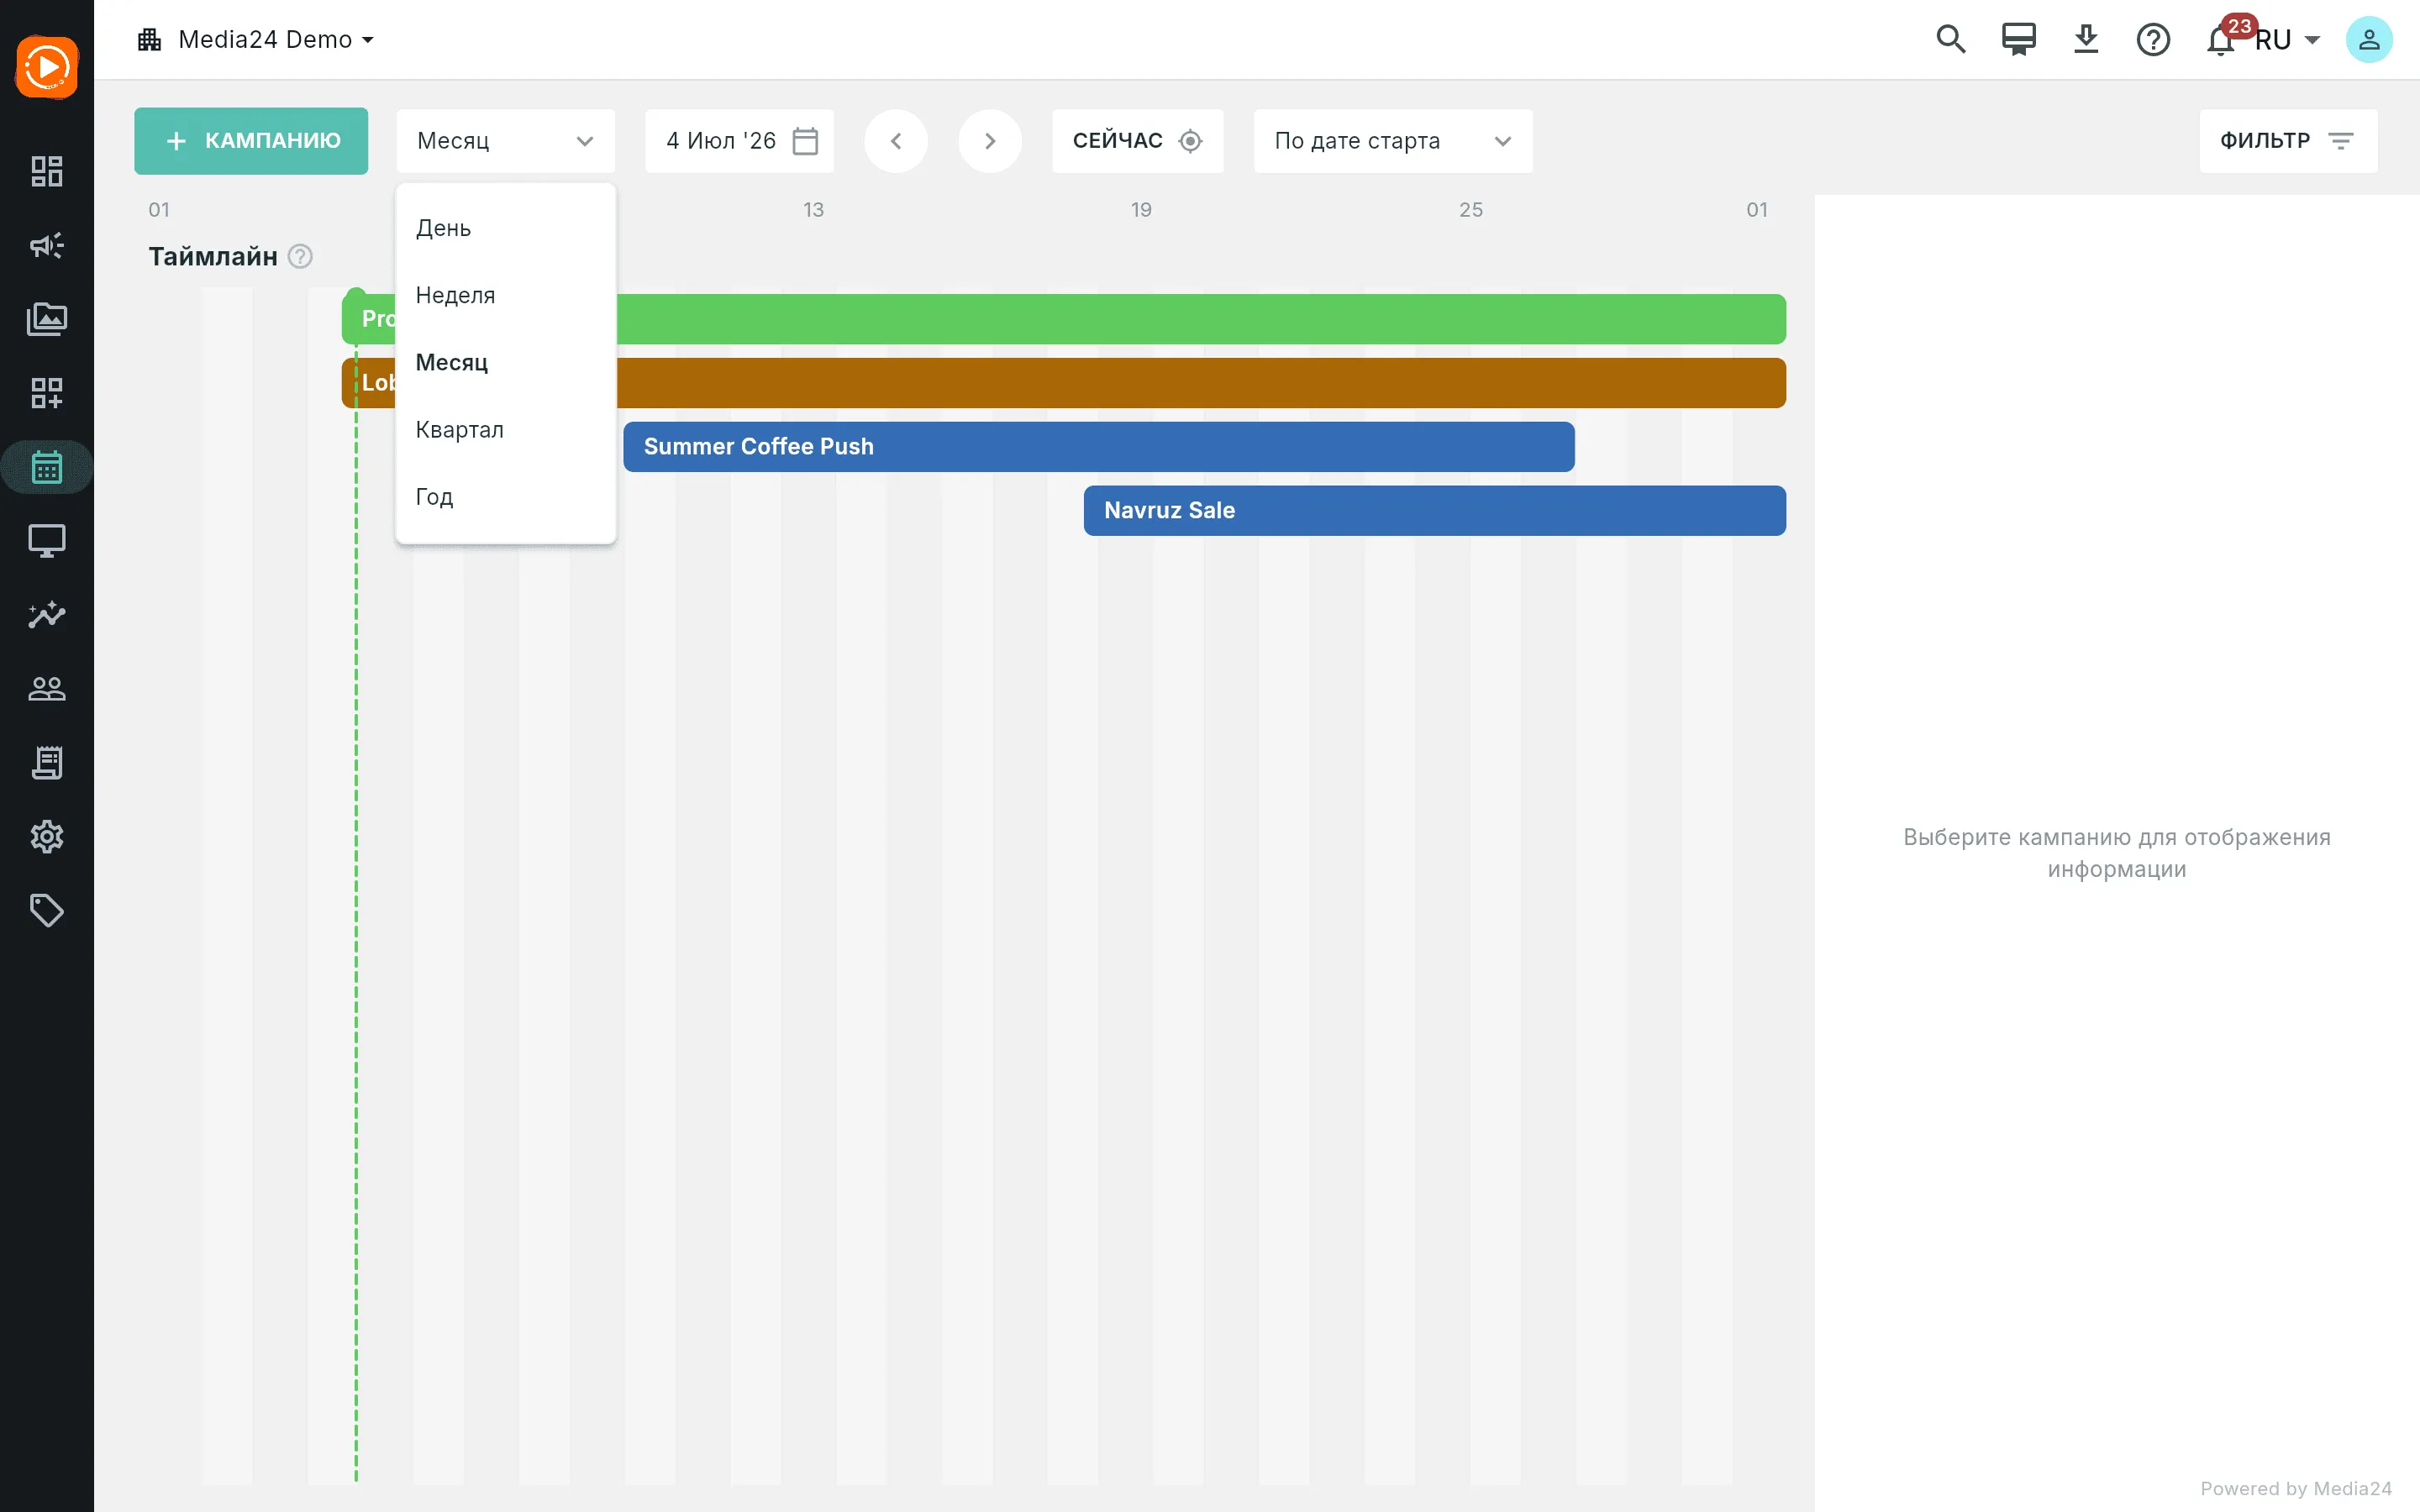The height and width of the screenshot is (1512, 2420).
Task: Select Неделя from the period menu
Action: click(505, 295)
